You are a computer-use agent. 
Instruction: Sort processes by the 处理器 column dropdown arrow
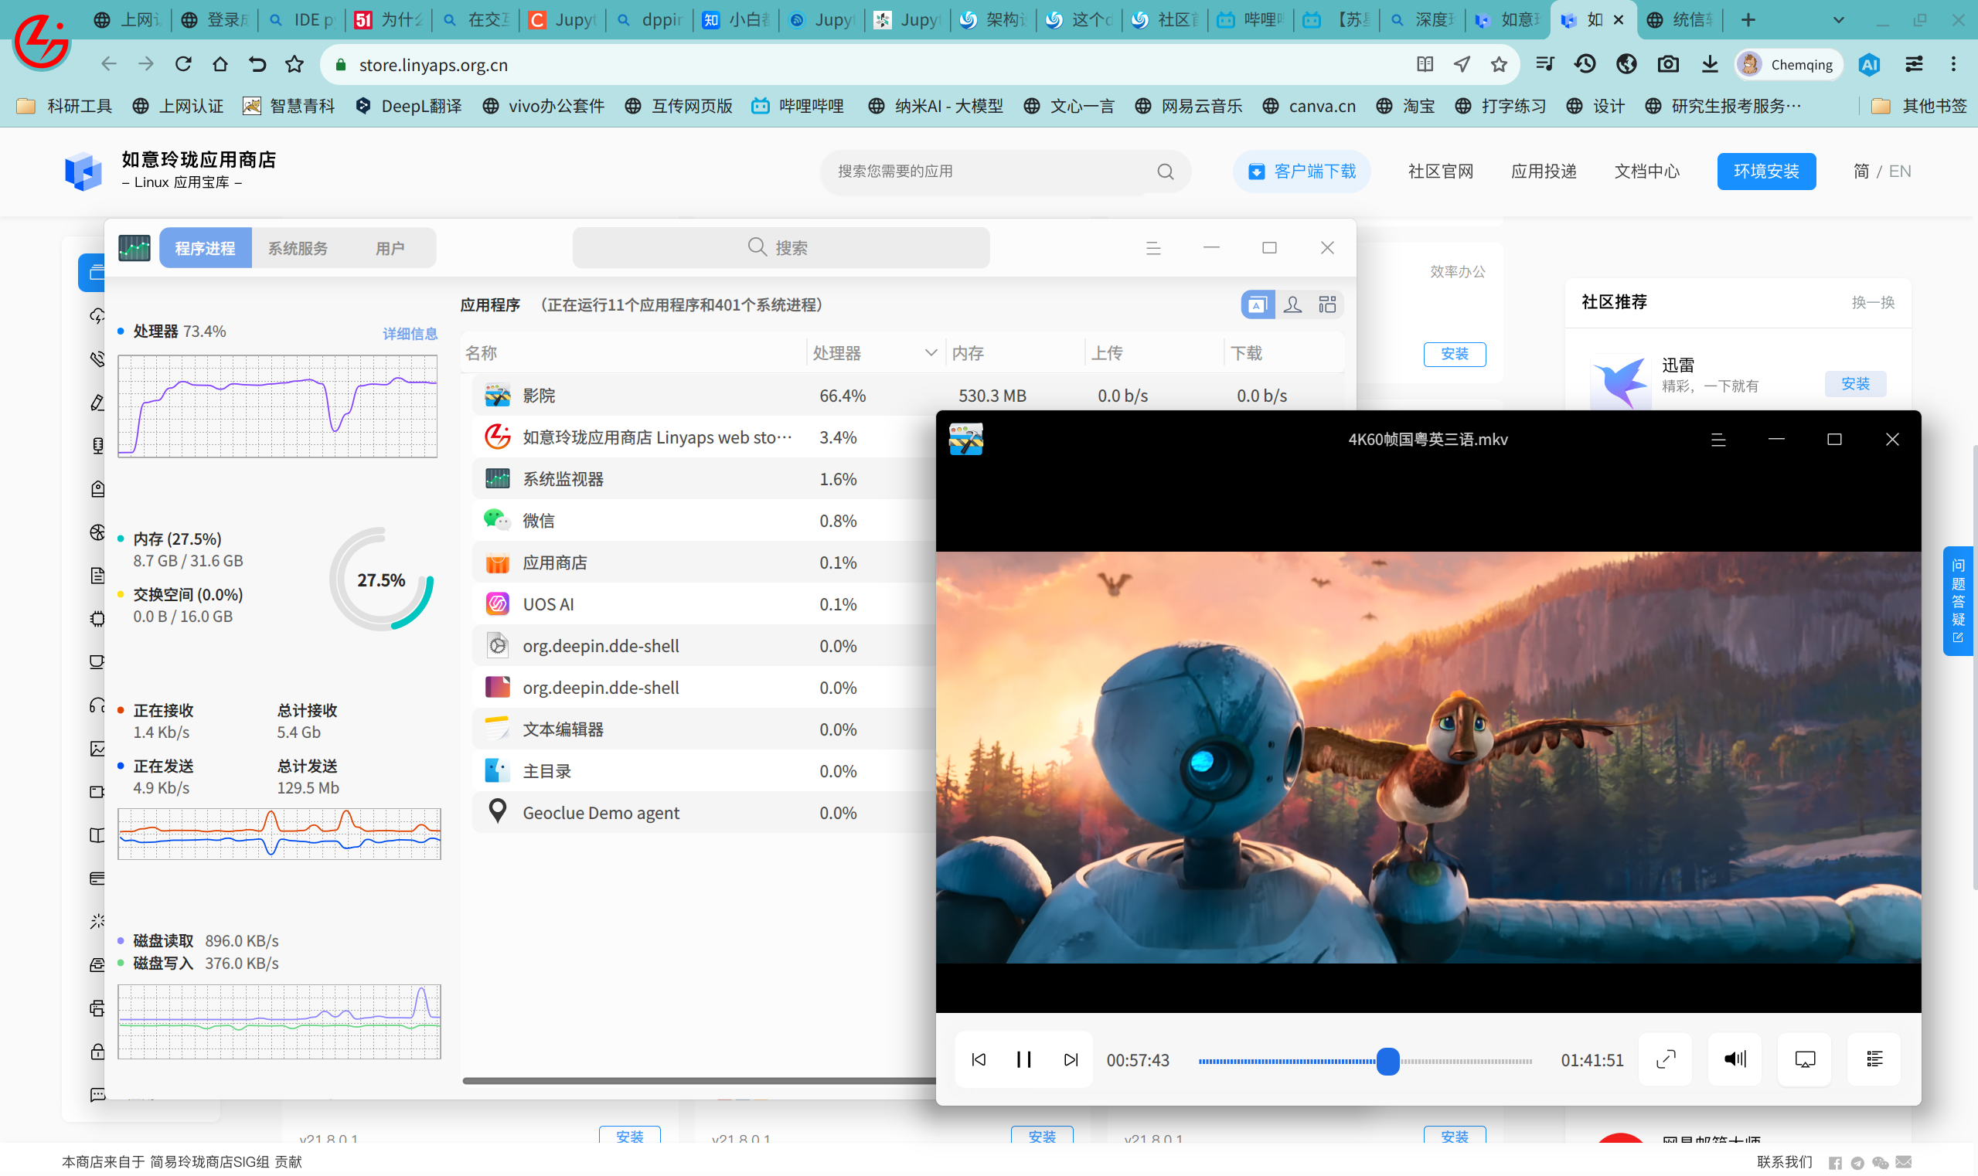[x=931, y=352]
